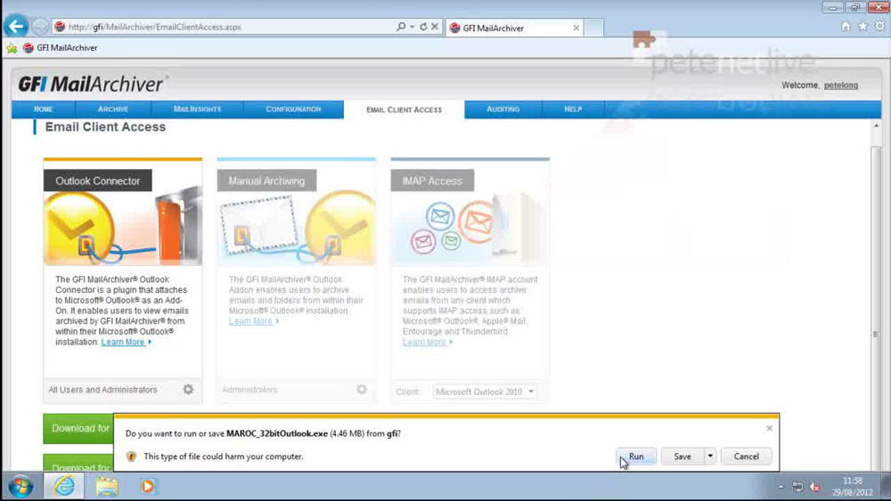The width and height of the screenshot is (891, 501).
Task: Click the Manual Archiving illustration image
Action: pyautogui.click(x=296, y=227)
